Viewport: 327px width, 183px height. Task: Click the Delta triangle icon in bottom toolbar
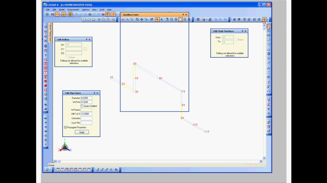(x=62, y=170)
